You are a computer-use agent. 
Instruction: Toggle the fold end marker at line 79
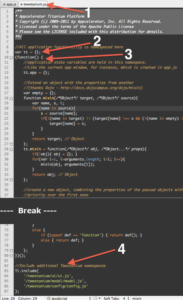pos(11,250)
